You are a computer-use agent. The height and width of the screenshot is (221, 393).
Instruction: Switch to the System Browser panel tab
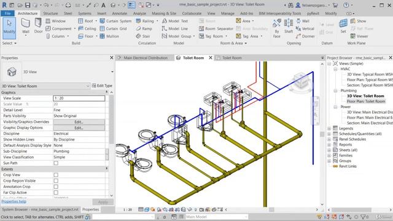pyautogui.click(x=40, y=209)
